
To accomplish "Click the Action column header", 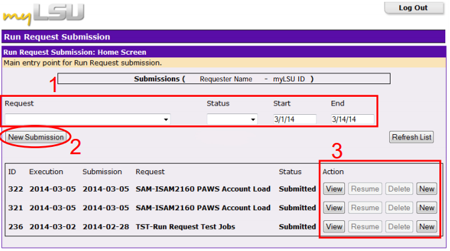I will click(x=333, y=172).
